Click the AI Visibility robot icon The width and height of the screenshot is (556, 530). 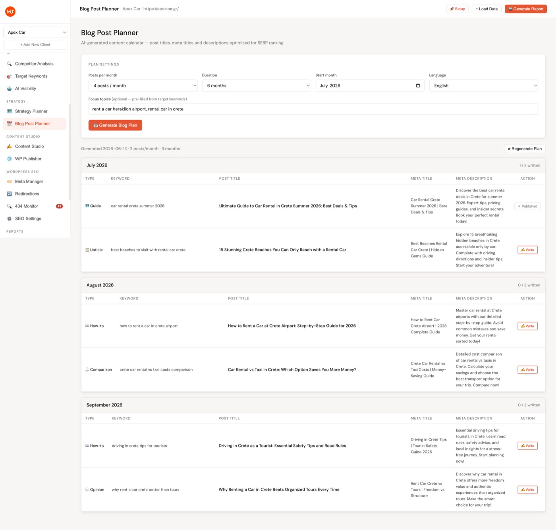pos(9,89)
